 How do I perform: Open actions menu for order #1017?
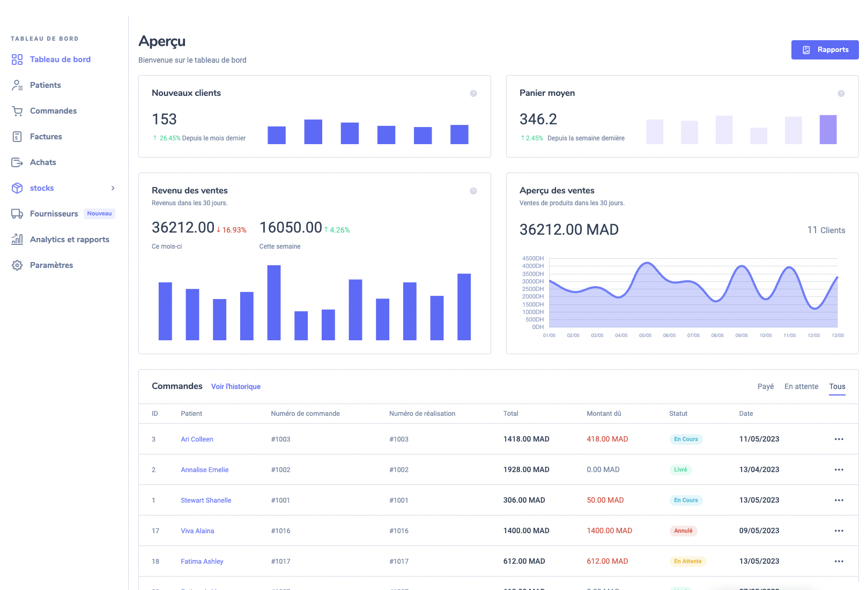pyautogui.click(x=839, y=561)
